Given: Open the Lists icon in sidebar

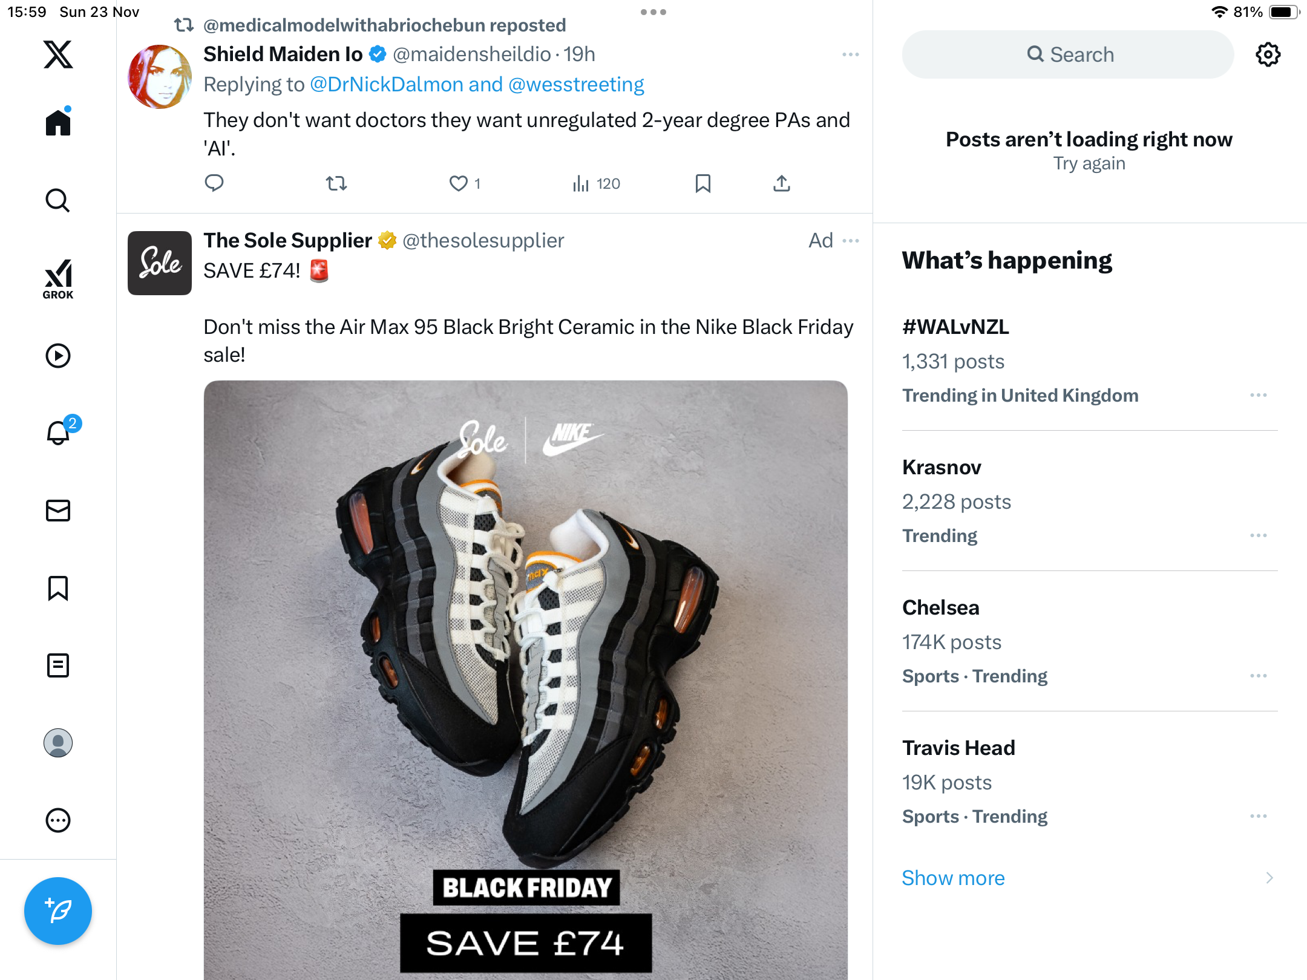Looking at the screenshot, I should coord(58,665).
